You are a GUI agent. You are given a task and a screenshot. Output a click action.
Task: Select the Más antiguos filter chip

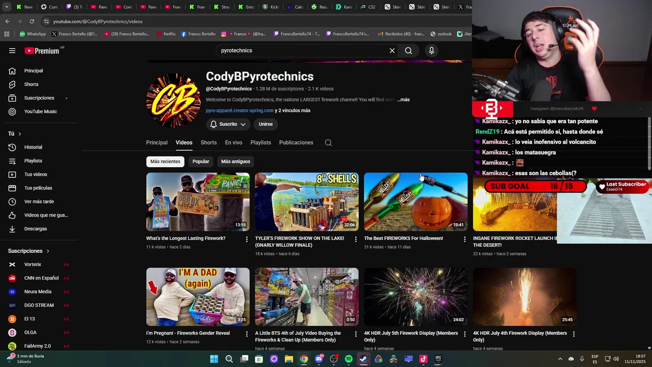236,162
